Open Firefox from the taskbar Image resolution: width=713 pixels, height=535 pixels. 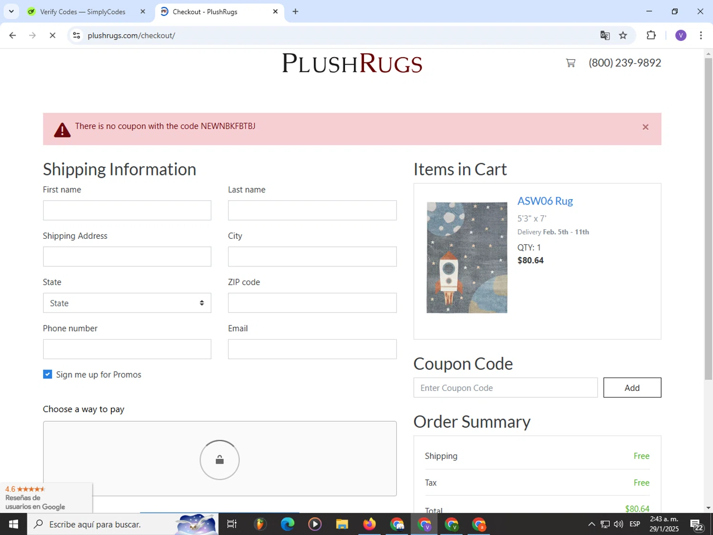click(x=369, y=524)
